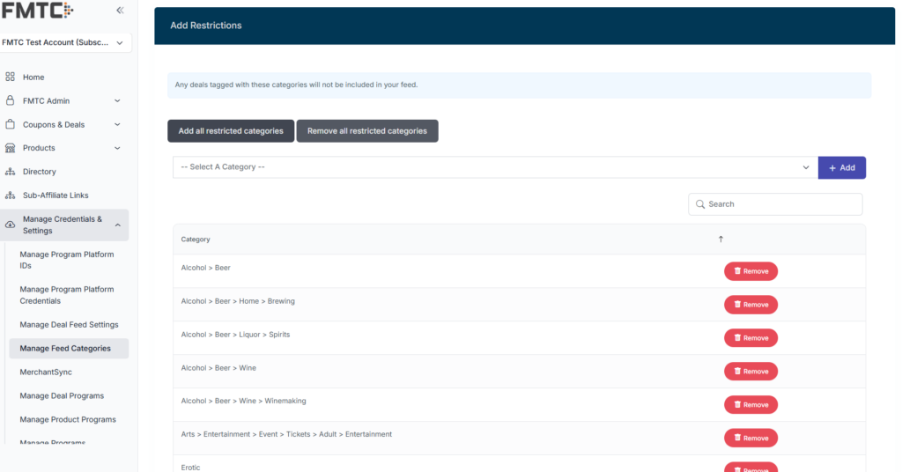The image size is (902, 472).
Task: Click the Products storefront icon
Action: click(x=11, y=148)
